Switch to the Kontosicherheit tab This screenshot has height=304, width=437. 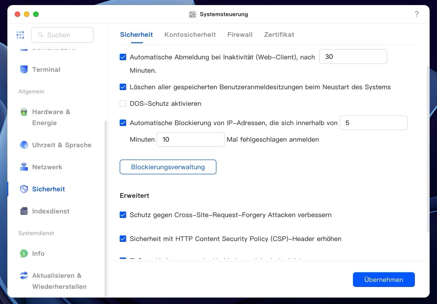tap(190, 35)
